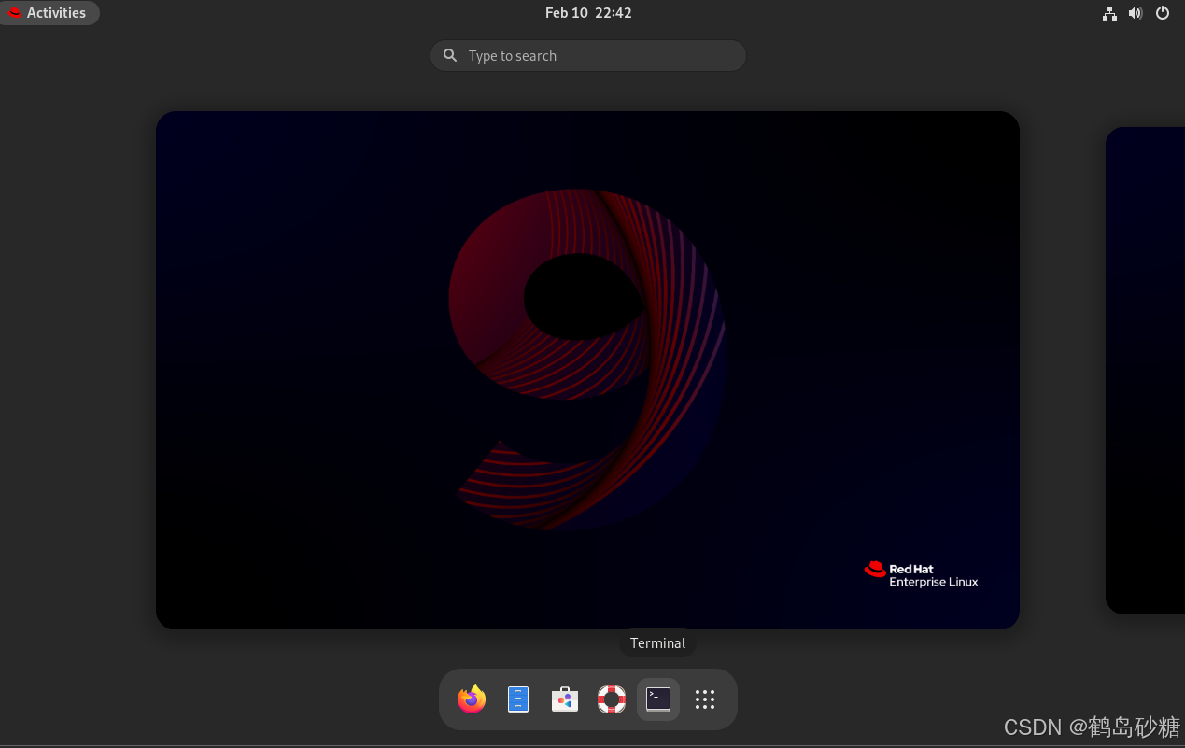This screenshot has height=748, width=1185.
Task: Launch Firefox from the dash
Action: pos(472,699)
